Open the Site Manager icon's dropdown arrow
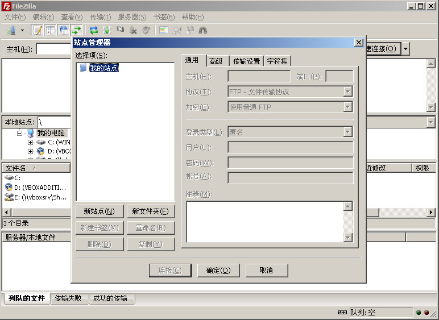 [22, 30]
